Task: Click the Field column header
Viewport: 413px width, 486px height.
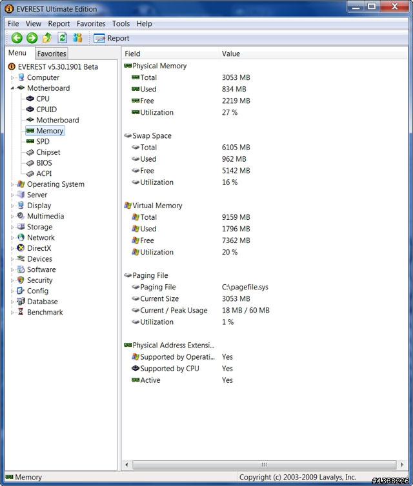Action: tap(170, 53)
